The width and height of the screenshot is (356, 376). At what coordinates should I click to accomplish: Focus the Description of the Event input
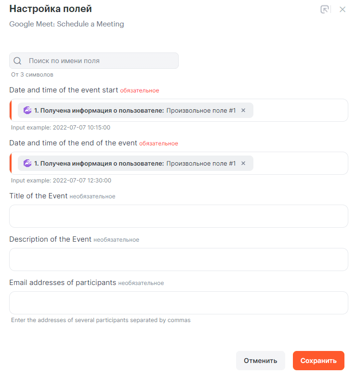pyautogui.click(x=178, y=259)
